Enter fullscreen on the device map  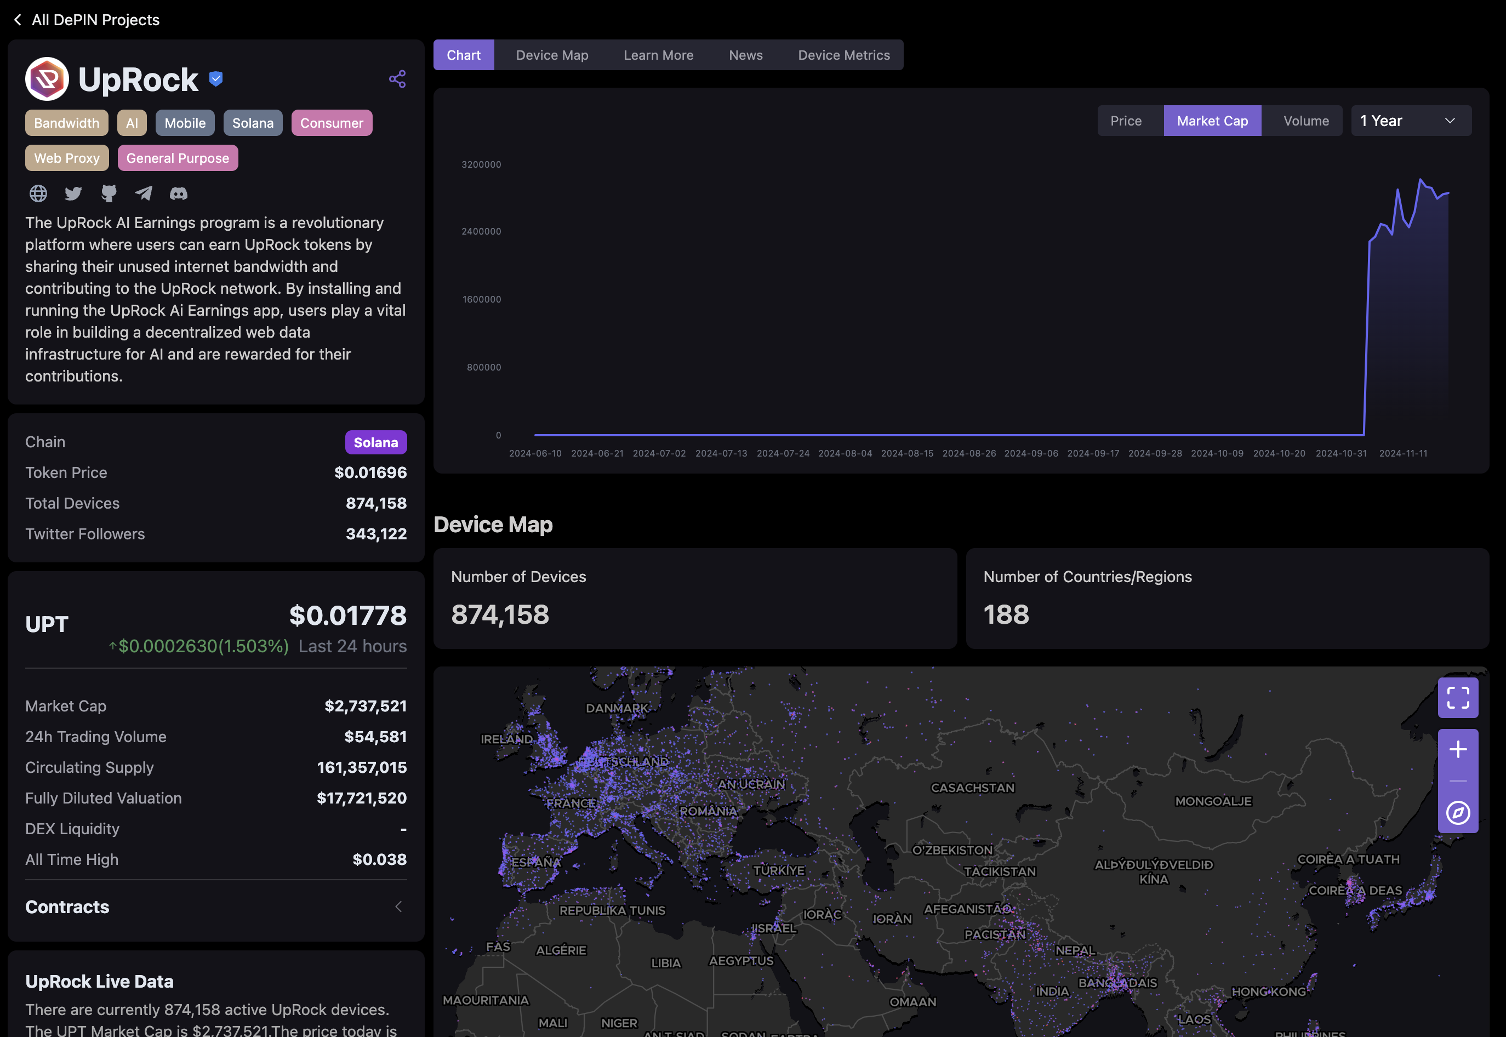[1457, 698]
